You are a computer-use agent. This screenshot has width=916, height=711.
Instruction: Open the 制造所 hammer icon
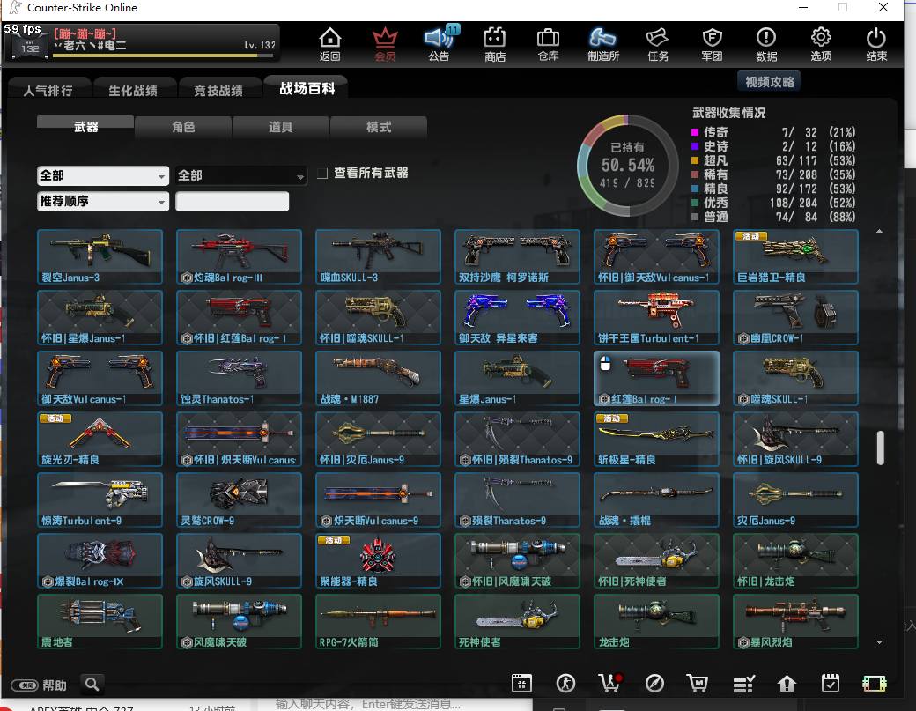(x=602, y=44)
